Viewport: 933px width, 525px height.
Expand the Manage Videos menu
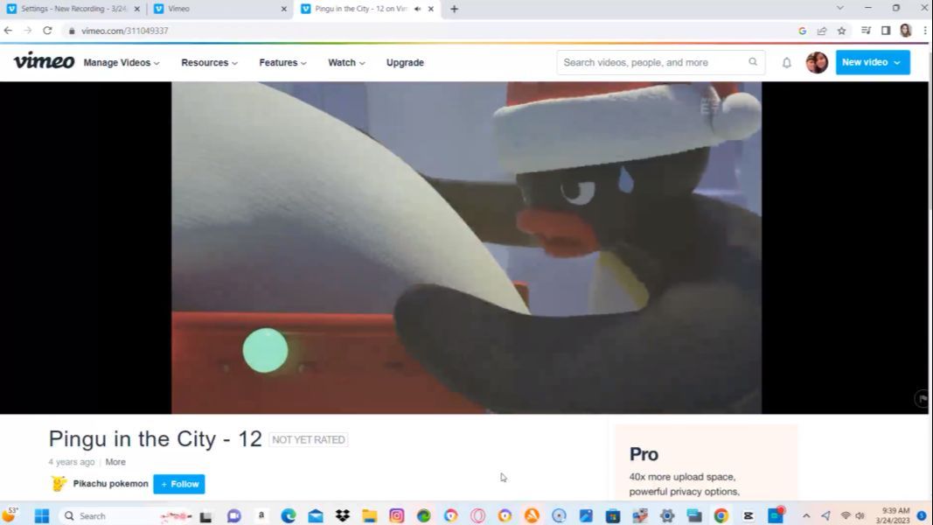click(122, 62)
